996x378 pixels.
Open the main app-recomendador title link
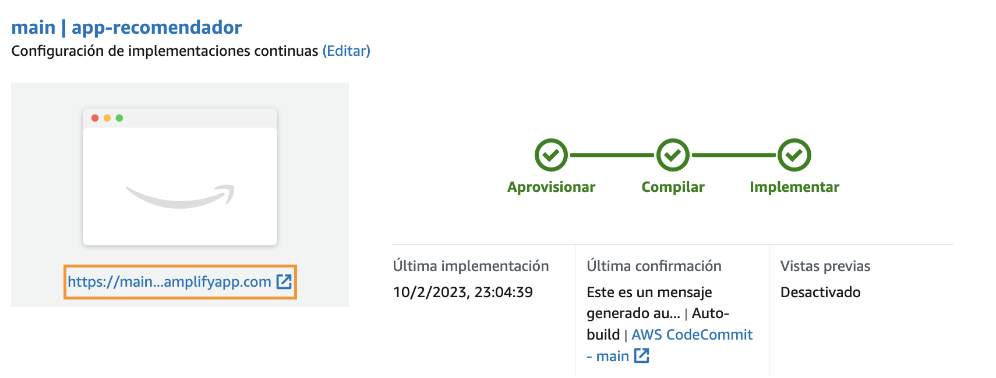coord(126,27)
